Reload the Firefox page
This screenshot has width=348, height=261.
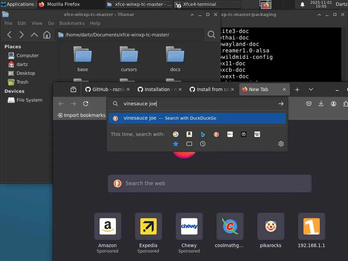[86, 104]
